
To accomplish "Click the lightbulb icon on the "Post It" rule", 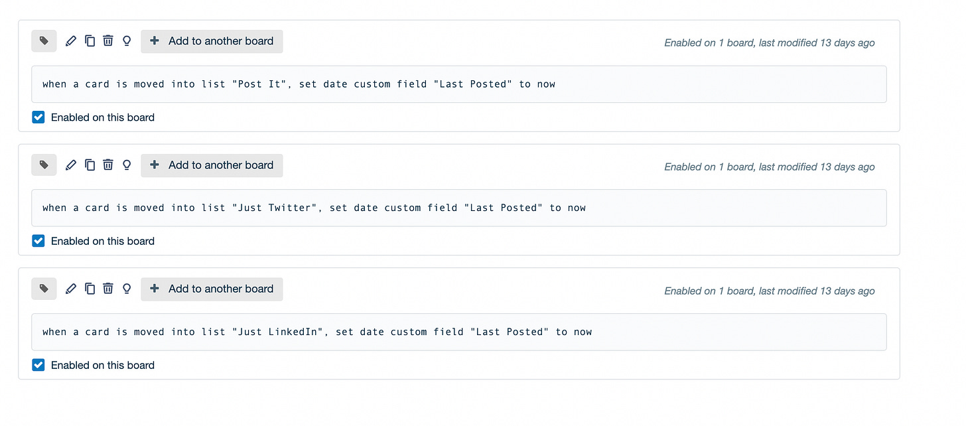I will click(127, 41).
